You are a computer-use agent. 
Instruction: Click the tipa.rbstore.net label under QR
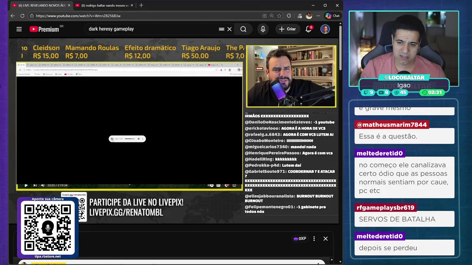(48, 256)
